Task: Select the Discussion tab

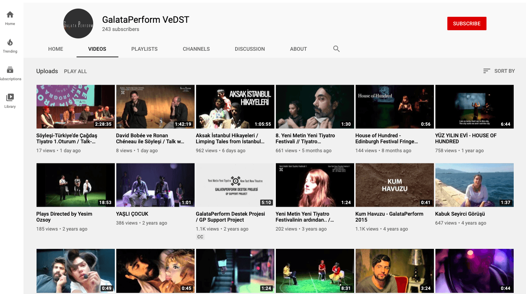Action: 250,49
